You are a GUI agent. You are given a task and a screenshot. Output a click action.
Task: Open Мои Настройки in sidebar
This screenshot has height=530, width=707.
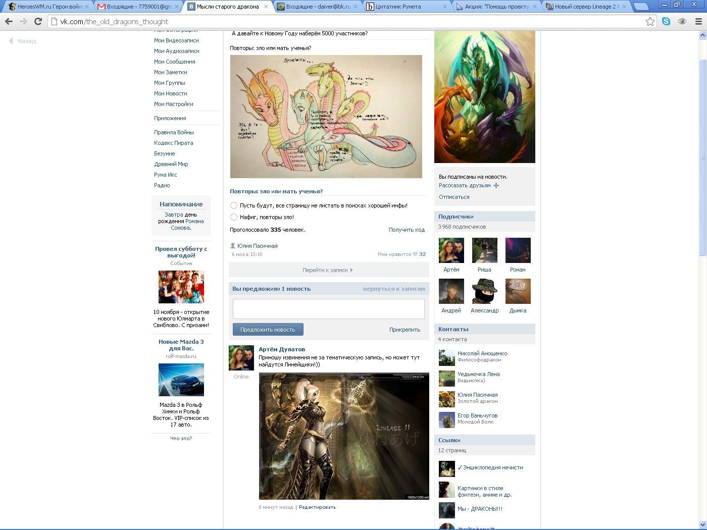click(173, 104)
